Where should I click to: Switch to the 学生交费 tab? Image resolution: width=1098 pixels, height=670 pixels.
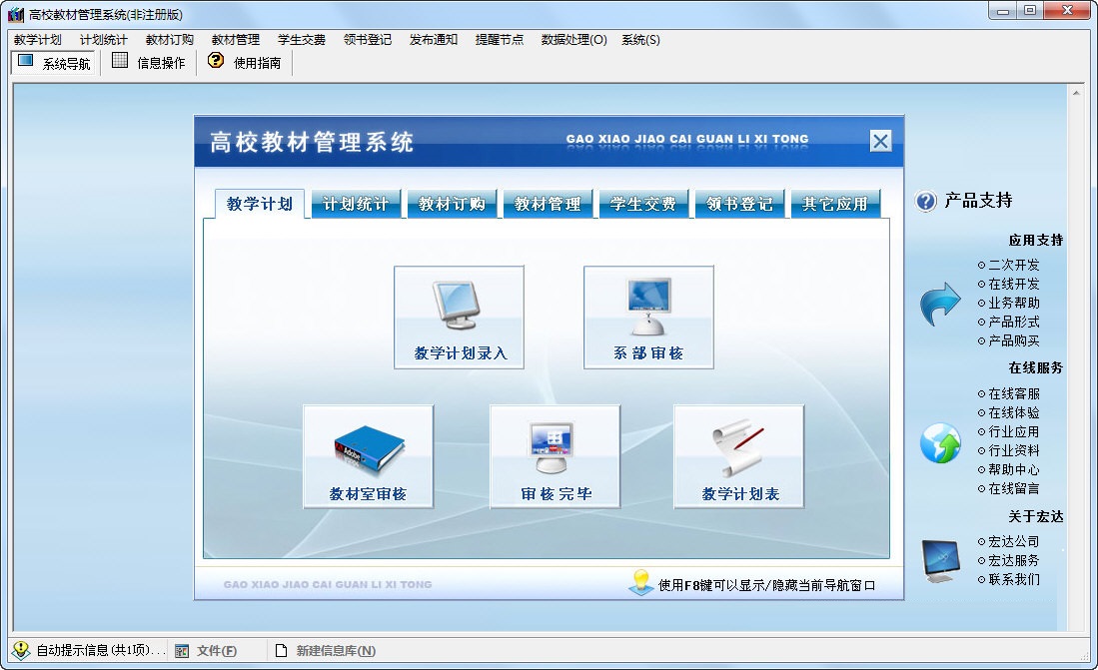pyautogui.click(x=642, y=204)
